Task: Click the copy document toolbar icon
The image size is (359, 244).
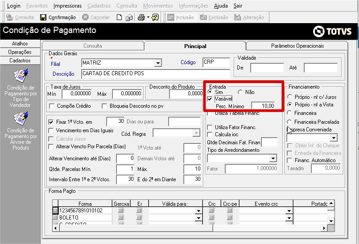Action: click(129, 18)
